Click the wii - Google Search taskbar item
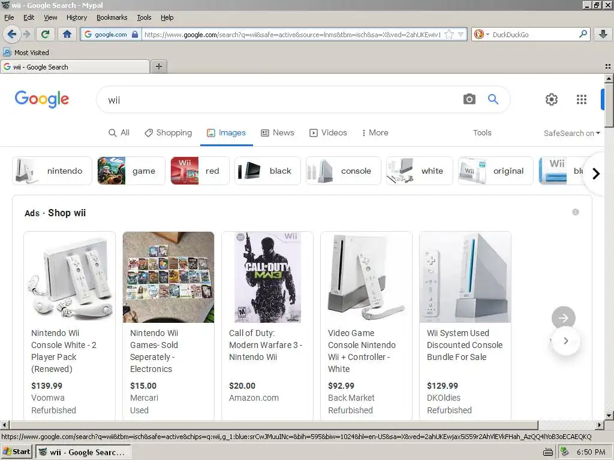 (83, 452)
